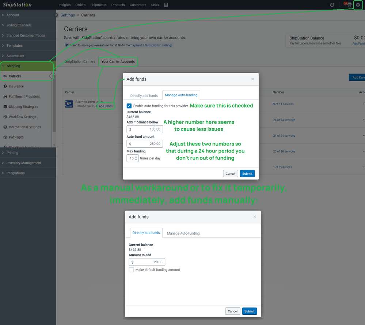Click the refresh icon in top bar
The height and width of the screenshot is (325, 365).
tap(332, 5)
